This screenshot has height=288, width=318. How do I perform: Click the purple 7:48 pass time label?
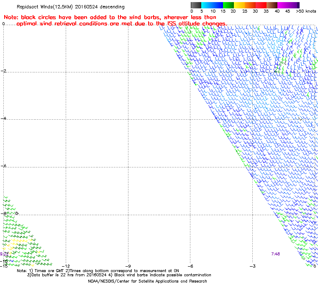[x=275, y=254]
